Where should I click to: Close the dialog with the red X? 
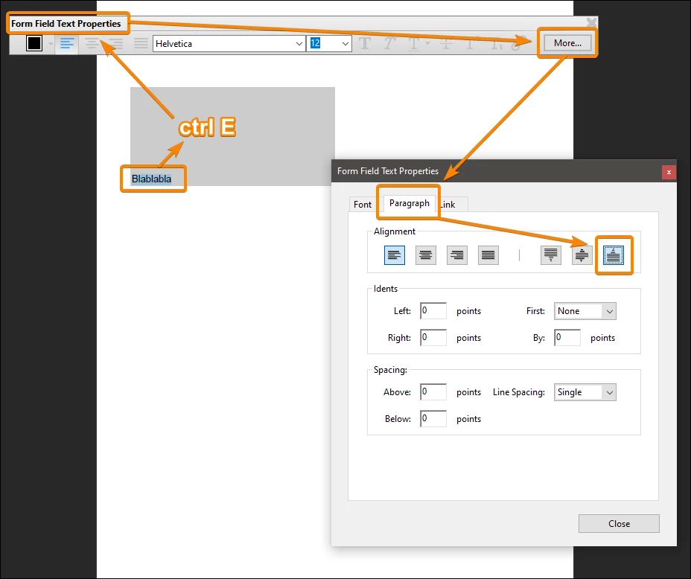click(669, 172)
